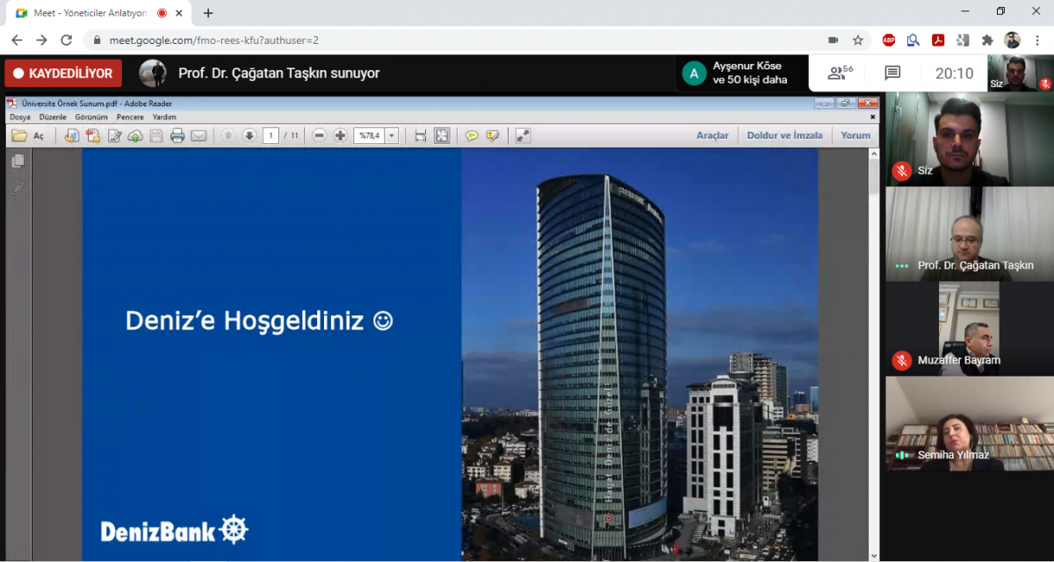The height and width of the screenshot is (562, 1054).
Task: Click the cloud upload icon in Adobe Reader
Action: pos(135,135)
